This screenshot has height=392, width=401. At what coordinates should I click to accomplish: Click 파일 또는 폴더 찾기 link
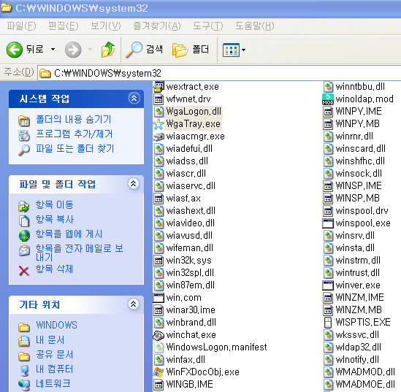75,148
